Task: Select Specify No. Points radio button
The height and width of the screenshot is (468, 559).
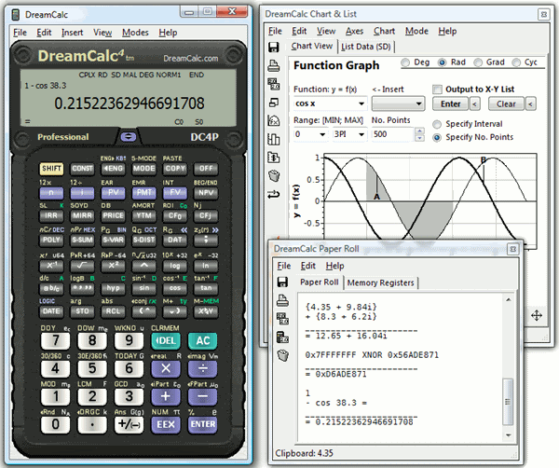Action: coord(437,137)
